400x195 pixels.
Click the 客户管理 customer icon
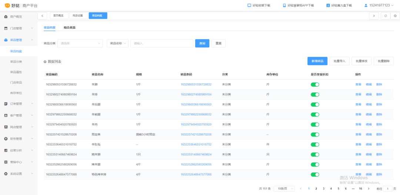(6, 115)
